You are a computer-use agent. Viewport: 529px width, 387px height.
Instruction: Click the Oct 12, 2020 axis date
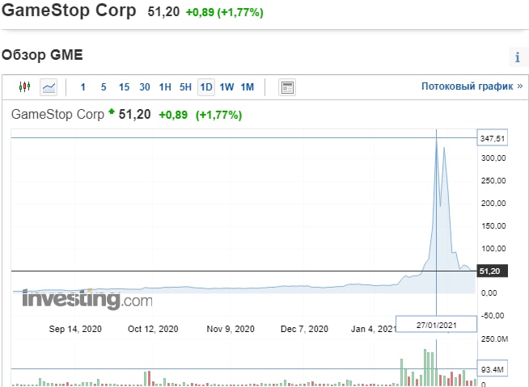coord(153,329)
